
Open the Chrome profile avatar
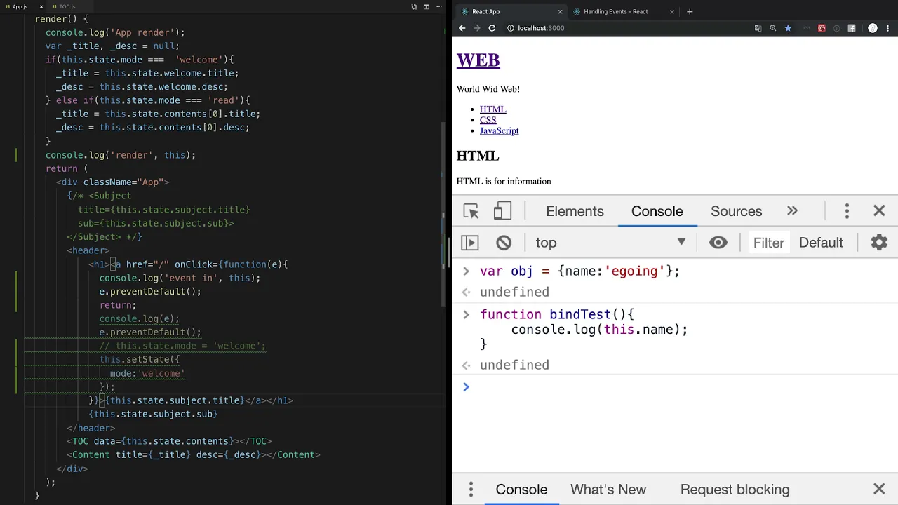873,28
